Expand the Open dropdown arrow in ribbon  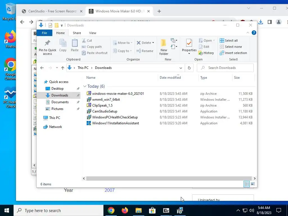(214, 40)
